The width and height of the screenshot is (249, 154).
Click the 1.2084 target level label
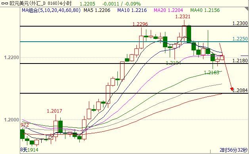click(x=240, y=90)
